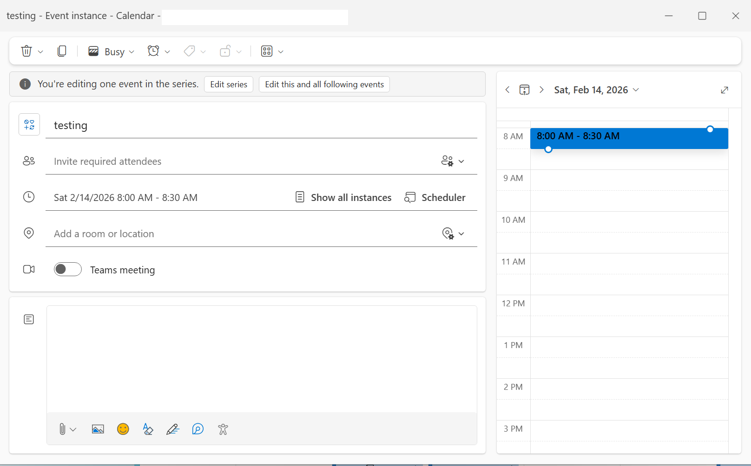Click the notes description icon
Screen dimensions: 751x466
pos(29,319)
